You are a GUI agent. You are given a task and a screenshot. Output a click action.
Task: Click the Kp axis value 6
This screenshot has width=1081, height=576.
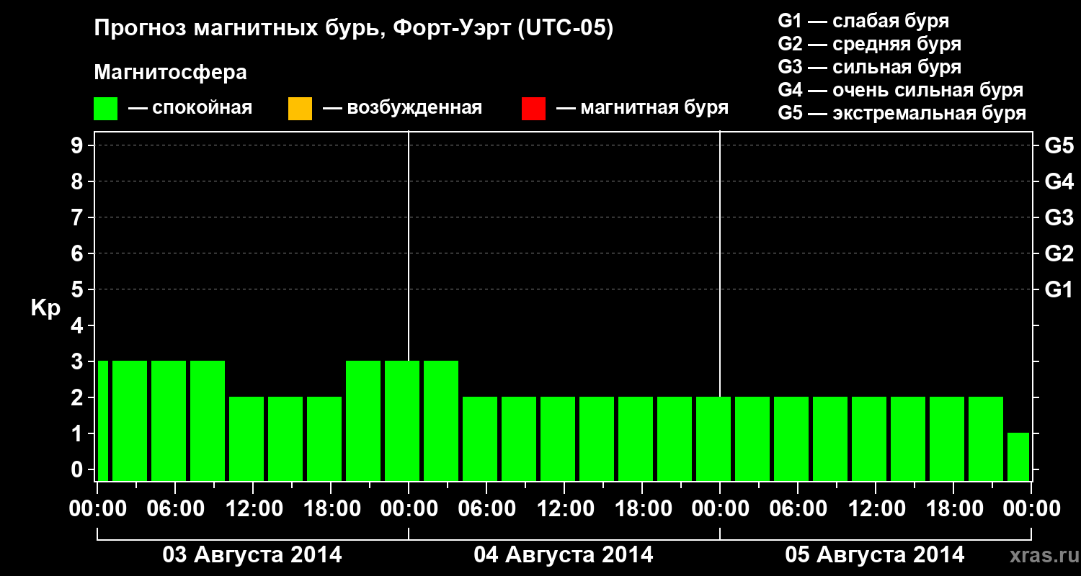(x=79, y=253)
